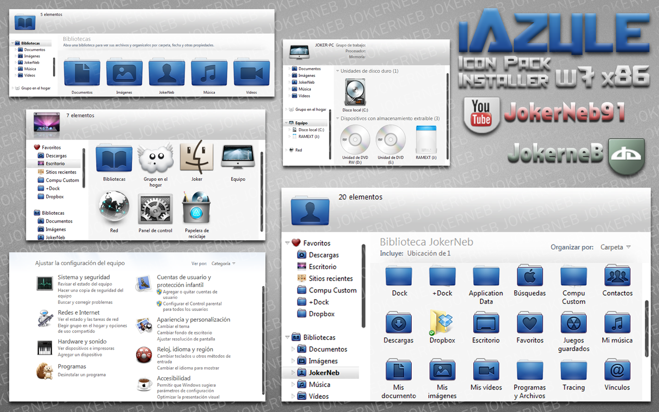Open Revisar el estado del equipo link
659x412 pixels.
(85, 284)
